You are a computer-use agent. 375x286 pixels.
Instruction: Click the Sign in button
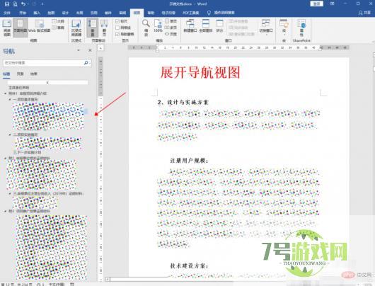317,4
